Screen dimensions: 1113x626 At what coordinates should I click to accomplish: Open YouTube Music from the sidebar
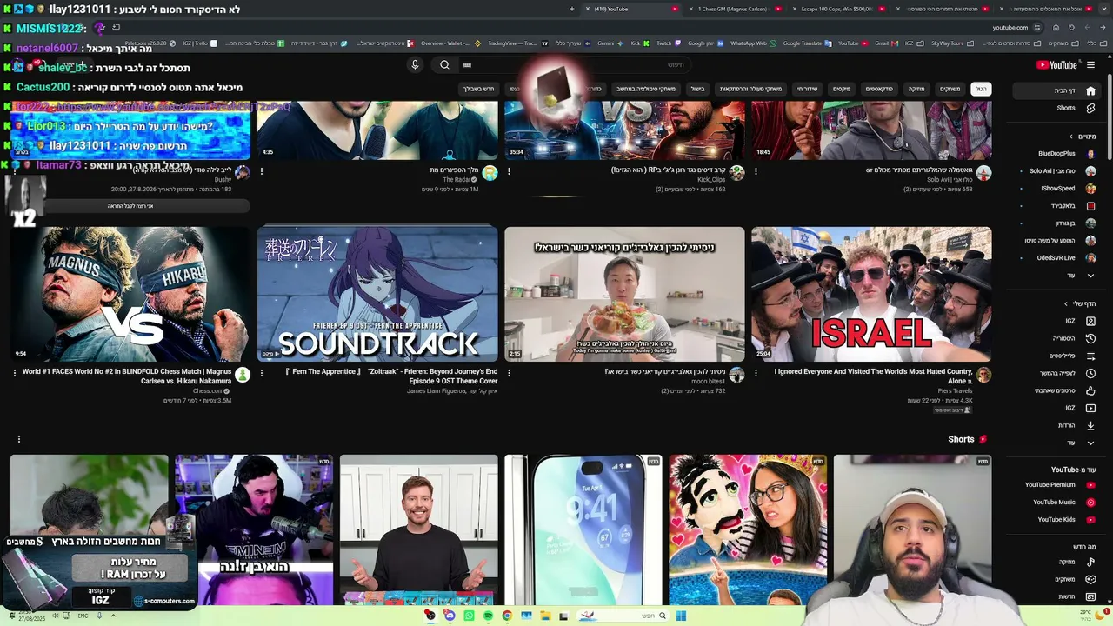click(x=1058, y=503)
